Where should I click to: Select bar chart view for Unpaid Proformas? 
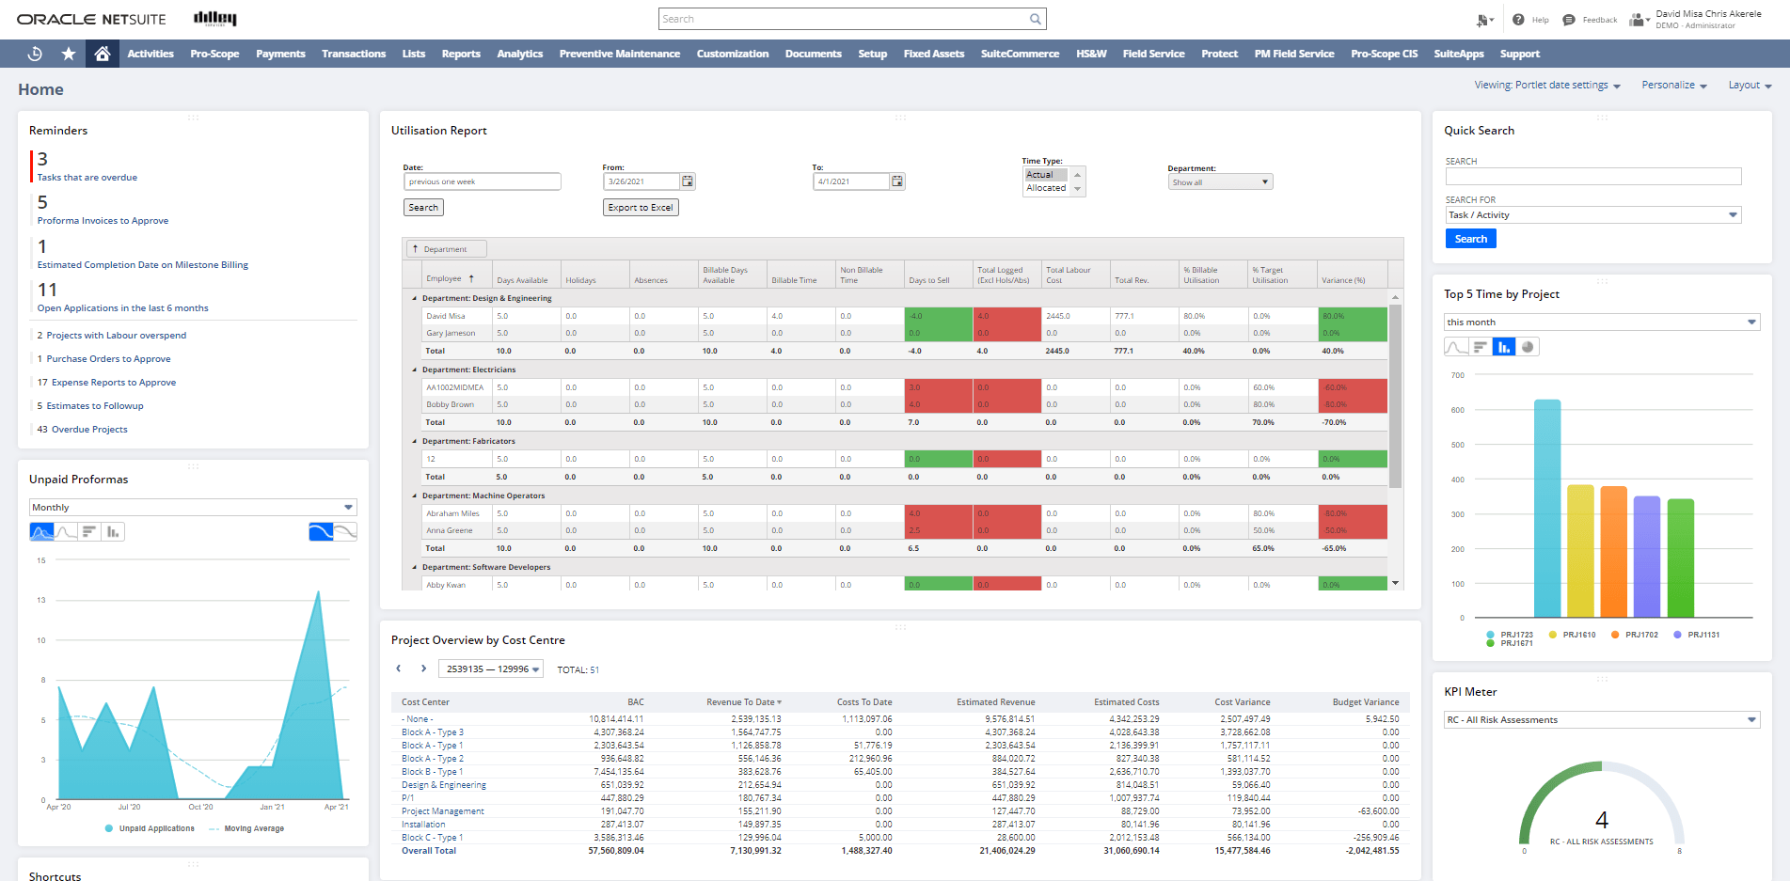(x=112, y=531)
